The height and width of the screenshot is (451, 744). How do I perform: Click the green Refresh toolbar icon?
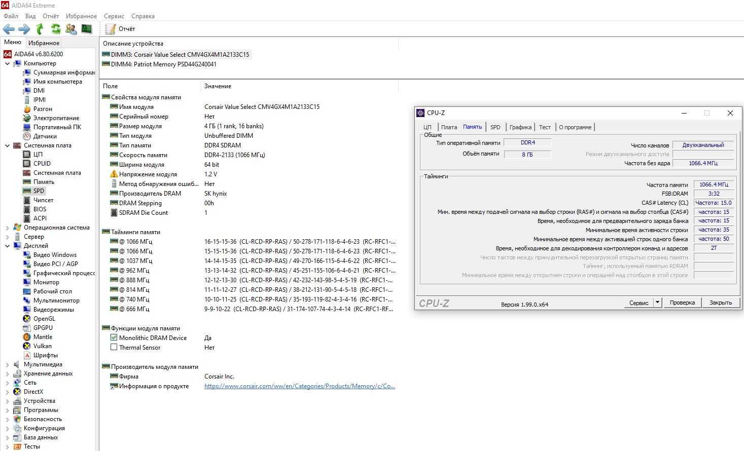point(56,29)
